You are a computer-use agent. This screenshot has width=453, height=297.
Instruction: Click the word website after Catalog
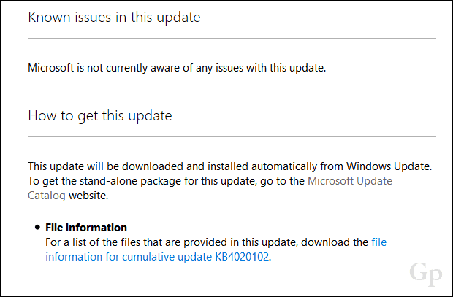click(x=88, y=196)
